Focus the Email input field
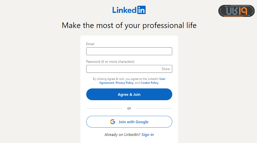 [x=129, y=51]
